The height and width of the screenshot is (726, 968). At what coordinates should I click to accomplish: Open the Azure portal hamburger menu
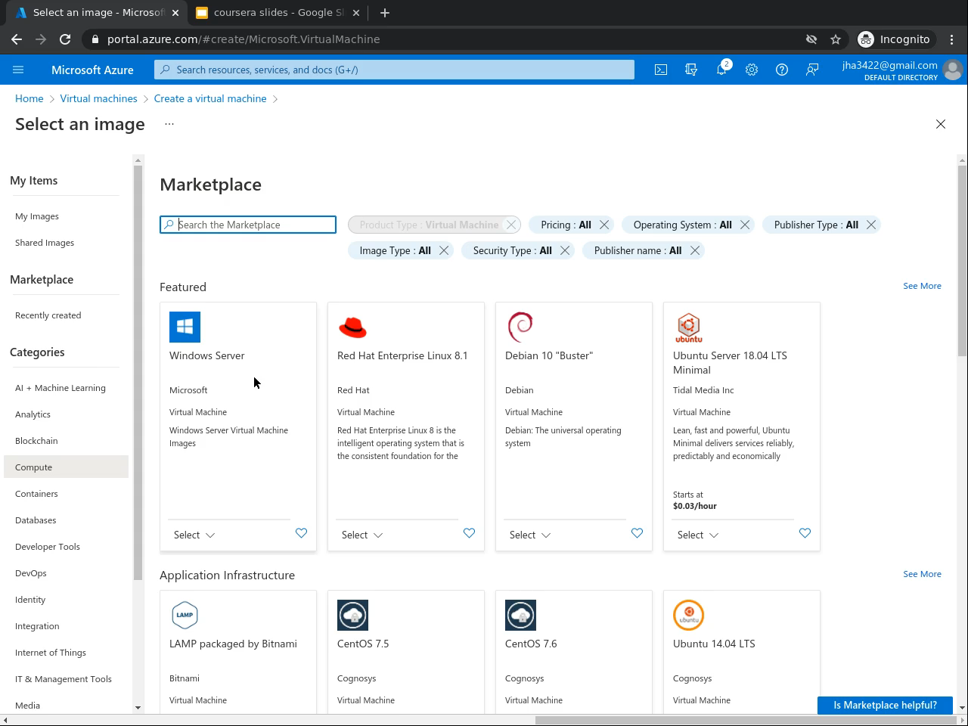click(18, 70)
